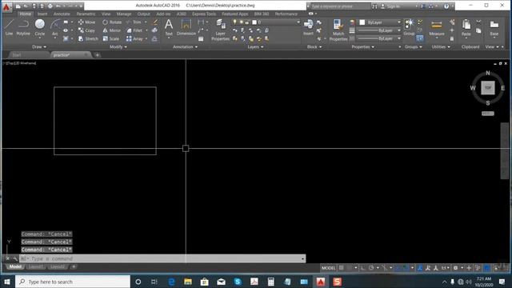This screenshot has width=512, height=288.
Task: Click the add layout plus button
Action: pyautogui.click(x=74, y=266)
